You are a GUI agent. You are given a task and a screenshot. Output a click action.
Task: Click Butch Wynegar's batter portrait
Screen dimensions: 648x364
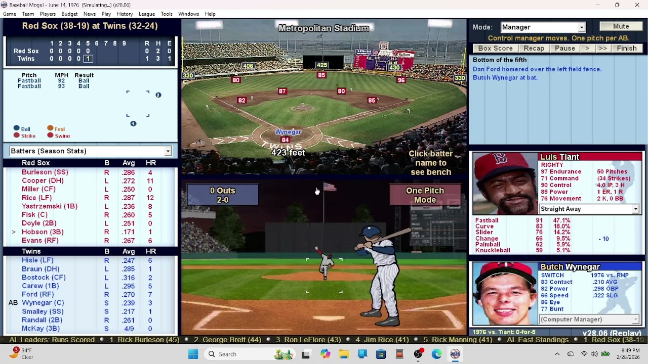[x=505, y=294]
